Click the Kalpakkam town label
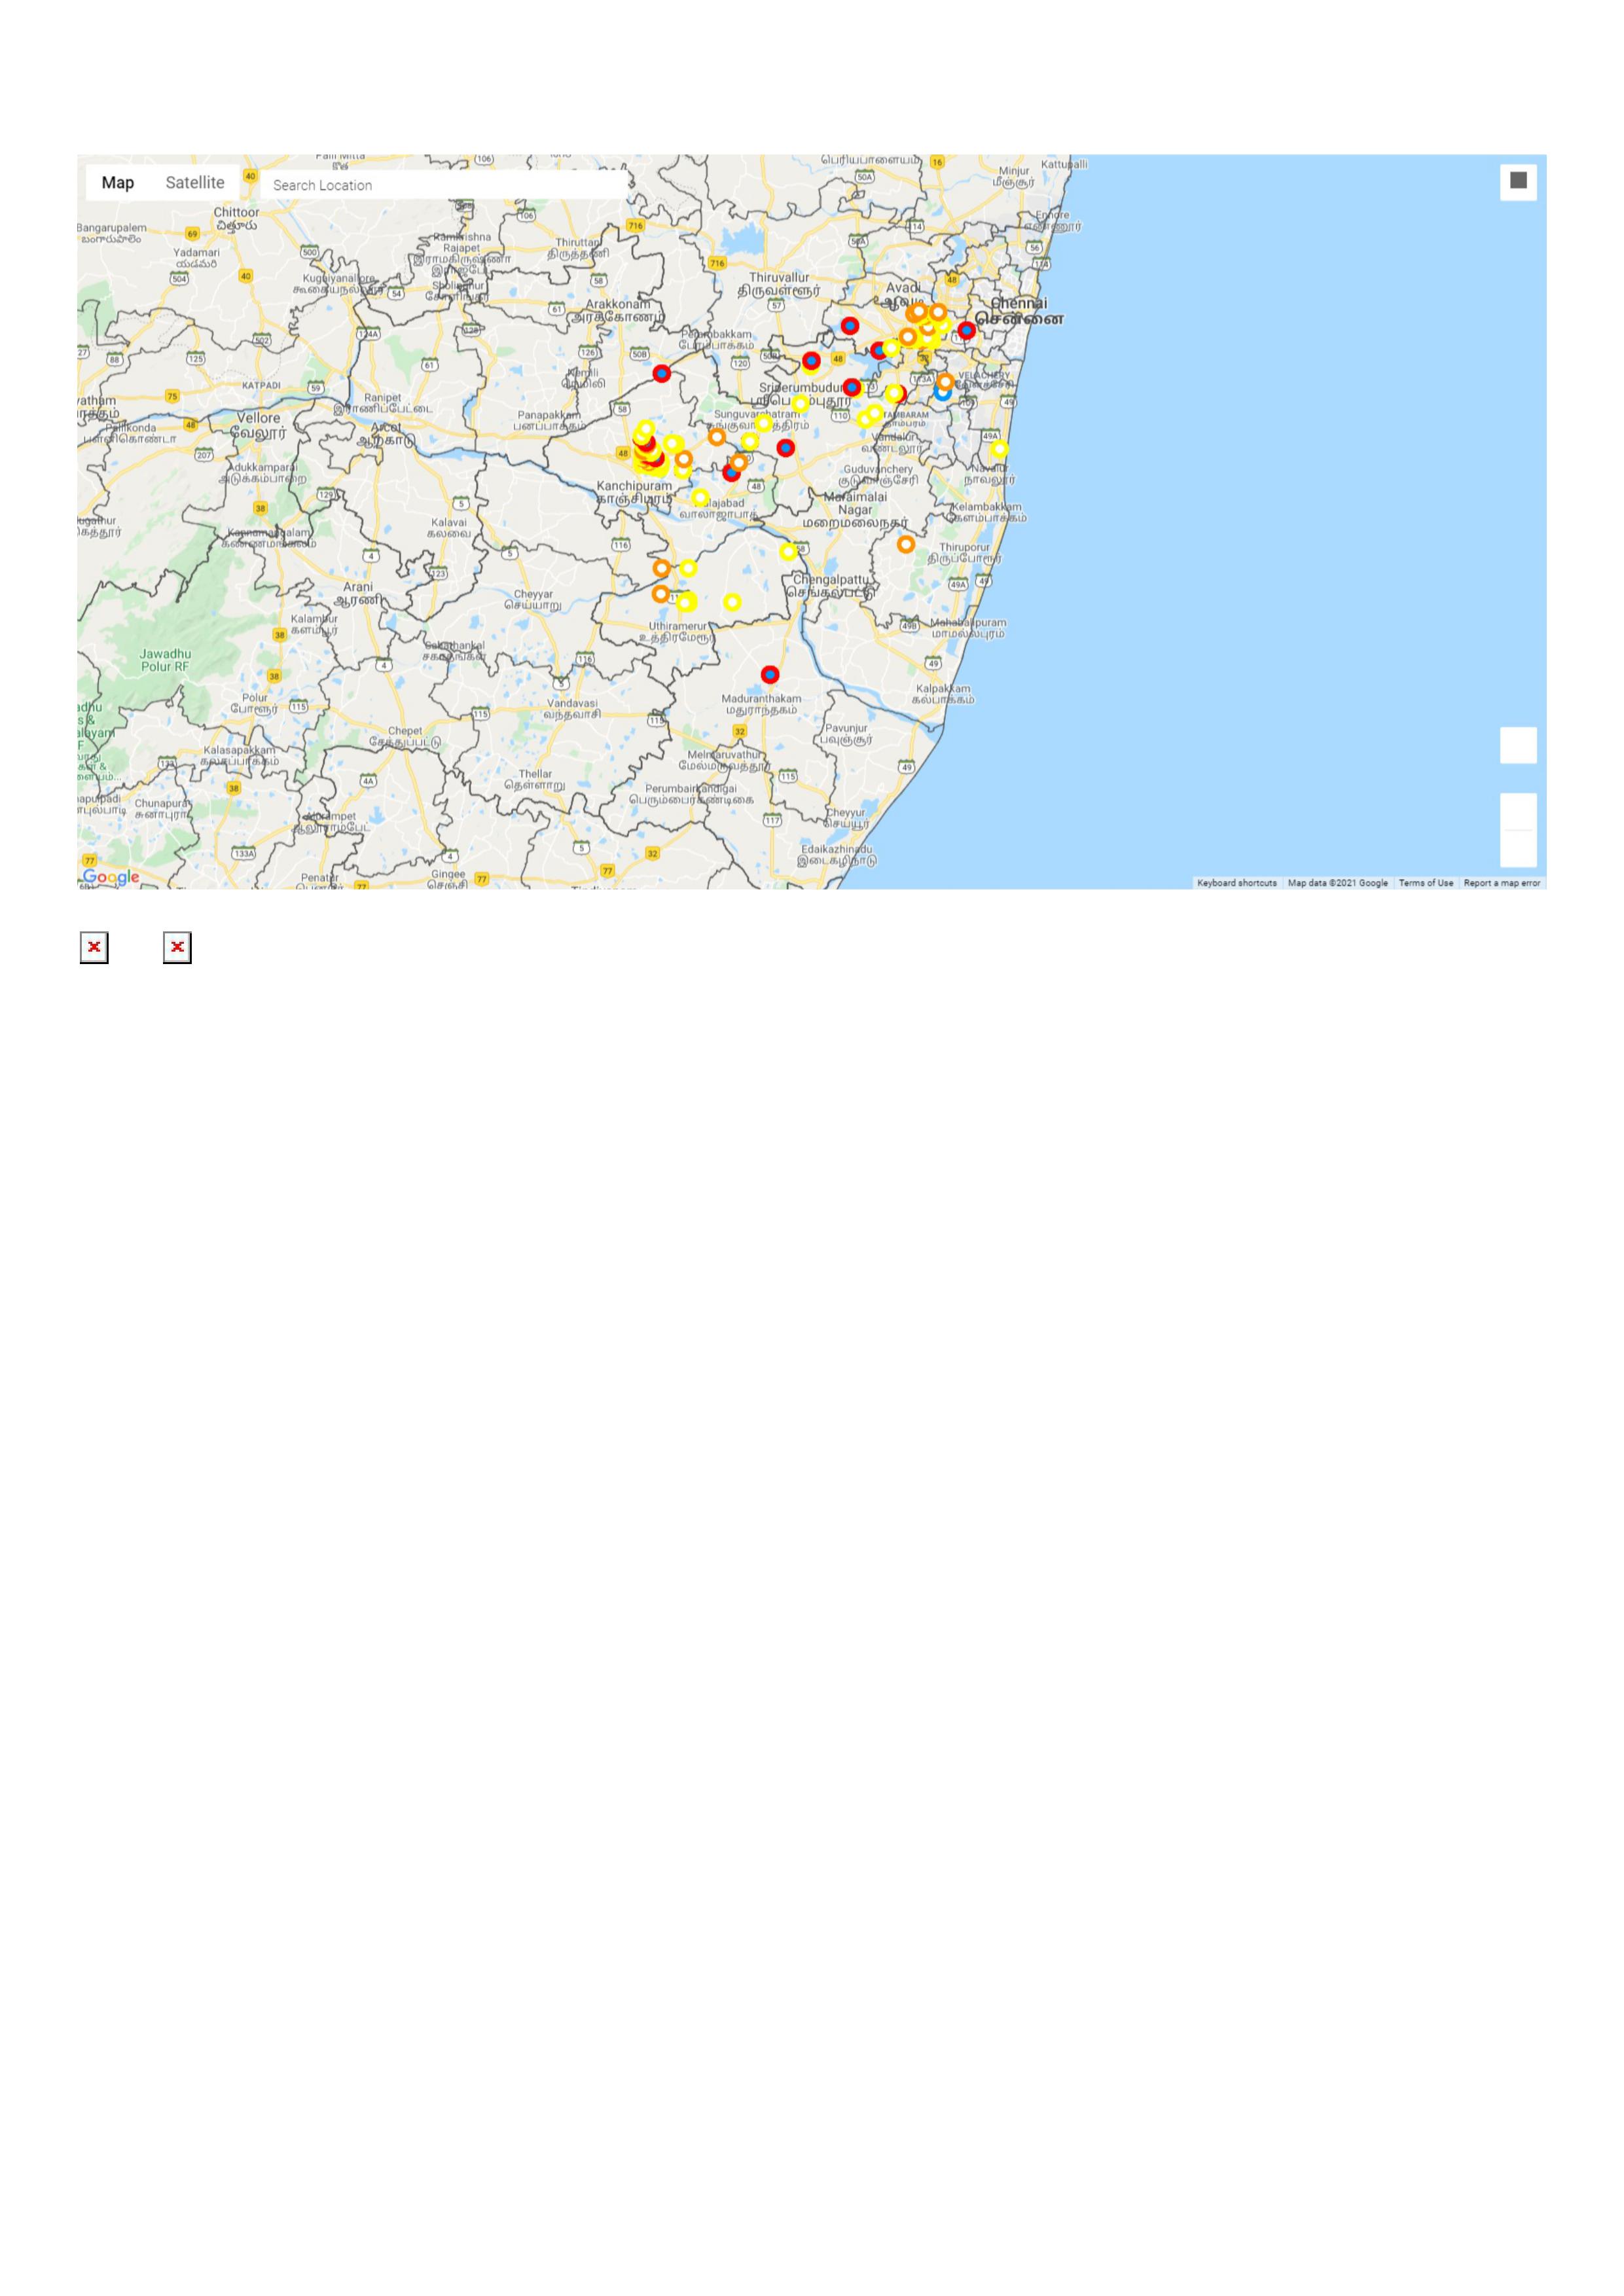1624x2296 pixels. [x=943, y=694]
